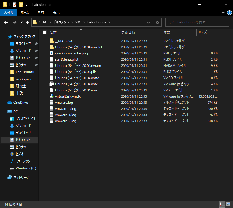Click the quicklook-cache.png file icon
The height and width of the screenshot is (208, 233).
tap(52, 53)
